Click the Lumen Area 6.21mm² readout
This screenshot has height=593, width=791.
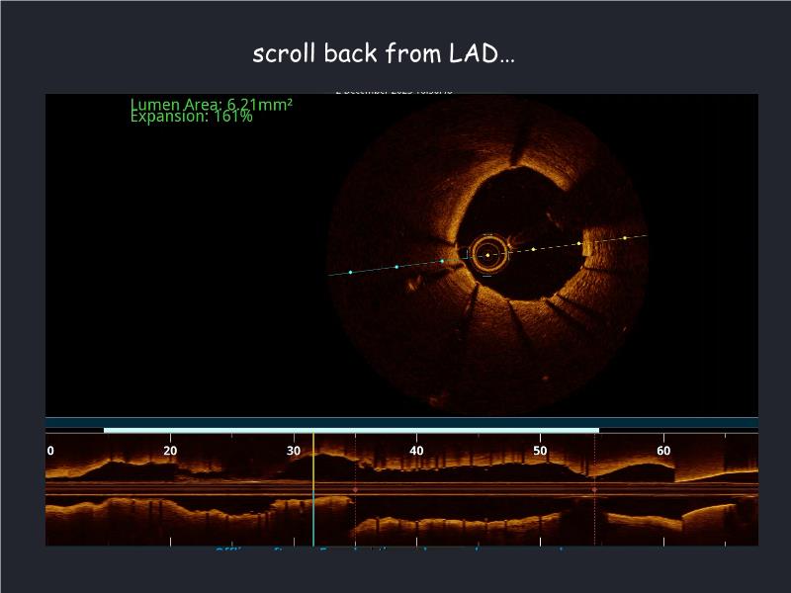coord(211,104)
